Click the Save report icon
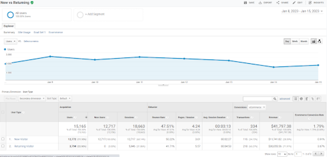 246,3
